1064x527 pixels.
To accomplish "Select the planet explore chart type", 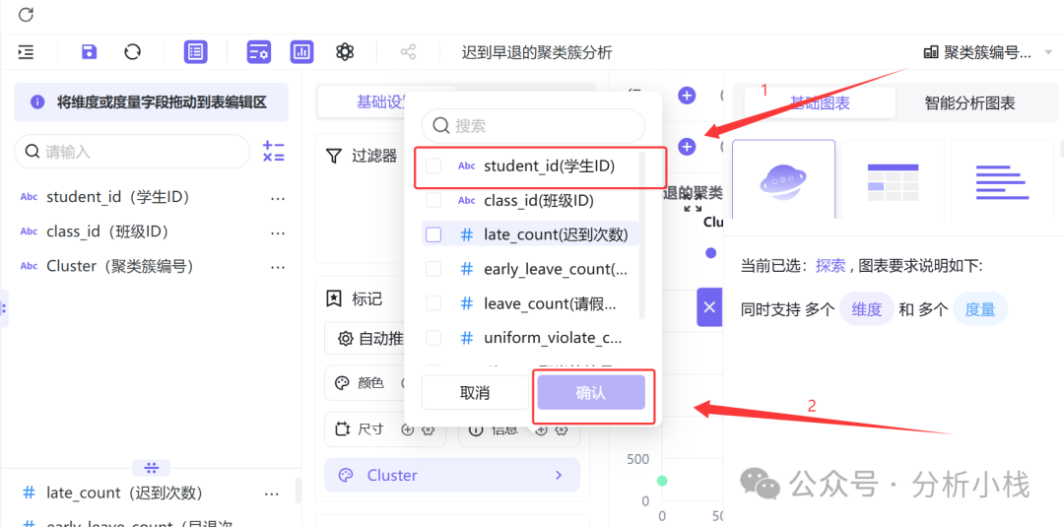I will (x=784, y=179).
